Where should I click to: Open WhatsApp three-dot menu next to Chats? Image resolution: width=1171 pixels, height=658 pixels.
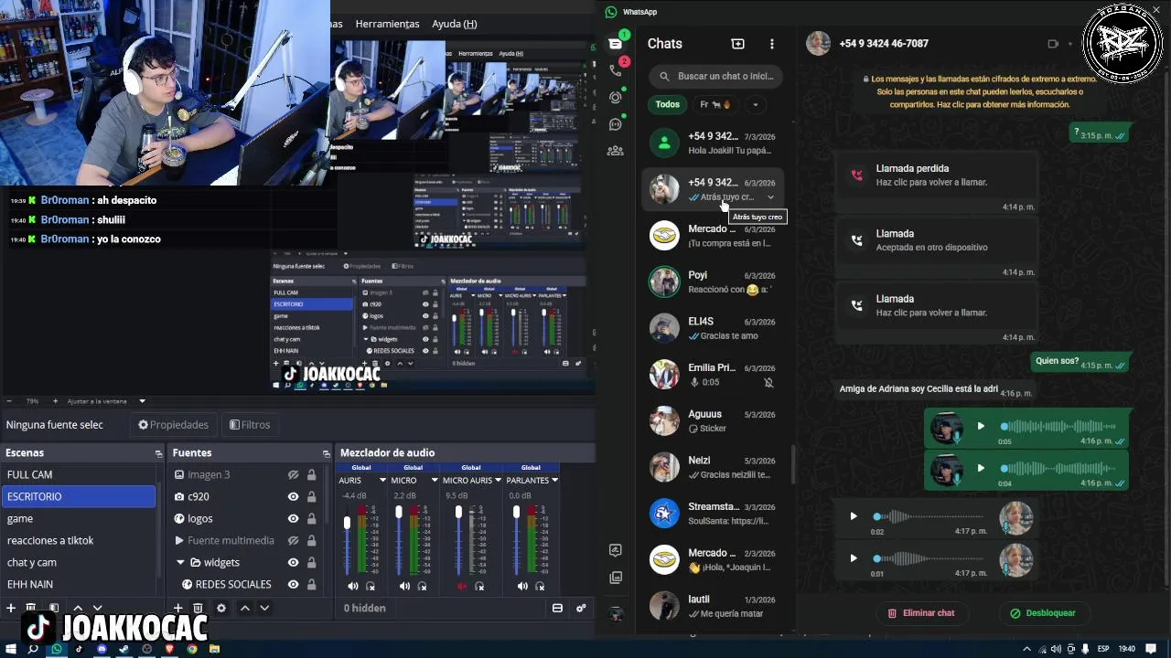[771, 44]
